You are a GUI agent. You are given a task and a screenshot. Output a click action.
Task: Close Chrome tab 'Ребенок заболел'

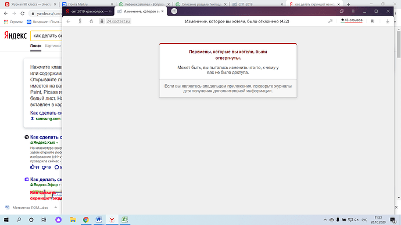click(169, 4)
